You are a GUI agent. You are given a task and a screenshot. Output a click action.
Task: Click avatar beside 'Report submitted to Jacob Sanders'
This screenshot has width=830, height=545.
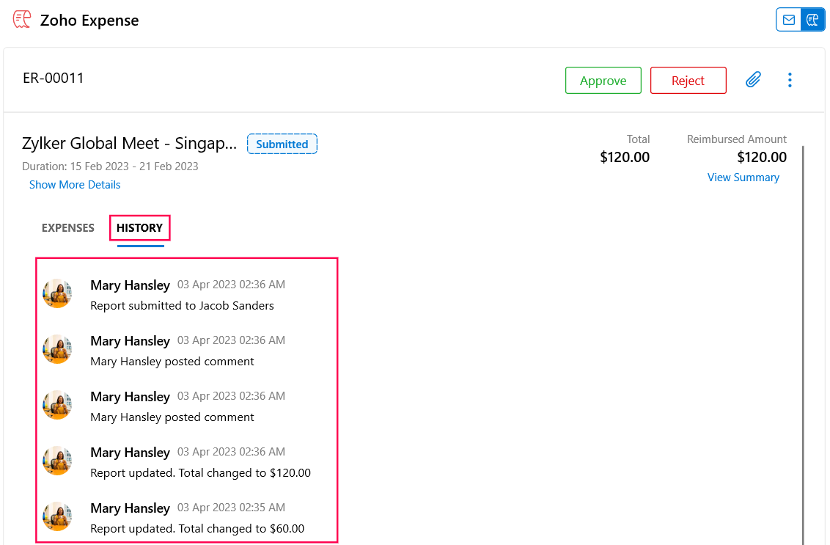coord(58,293)
